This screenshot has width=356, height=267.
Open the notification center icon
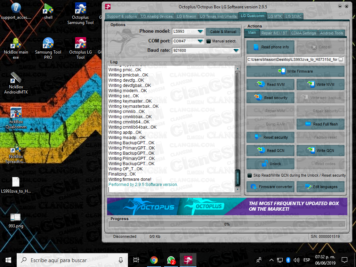click(x=345, y=260)
